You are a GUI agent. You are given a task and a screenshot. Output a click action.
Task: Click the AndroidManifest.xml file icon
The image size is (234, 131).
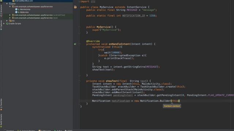click(13, 1)
